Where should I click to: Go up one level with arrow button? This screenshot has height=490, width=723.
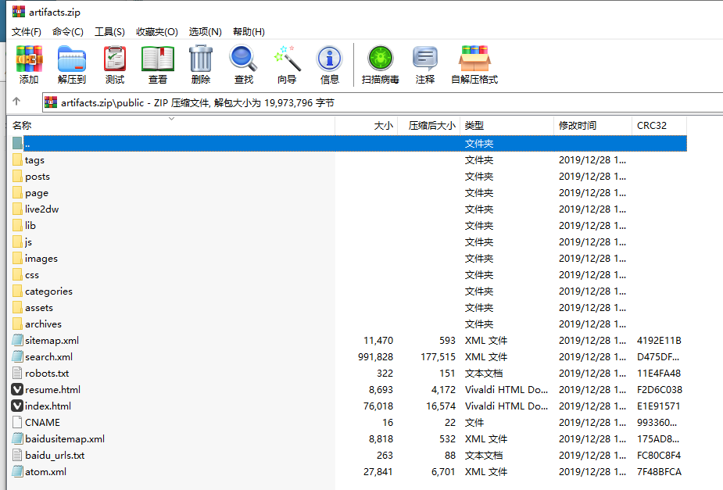(x=16, y=102)
